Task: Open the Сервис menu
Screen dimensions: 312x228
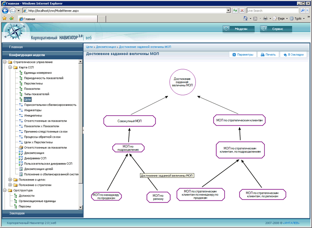Action: point(276,29)
